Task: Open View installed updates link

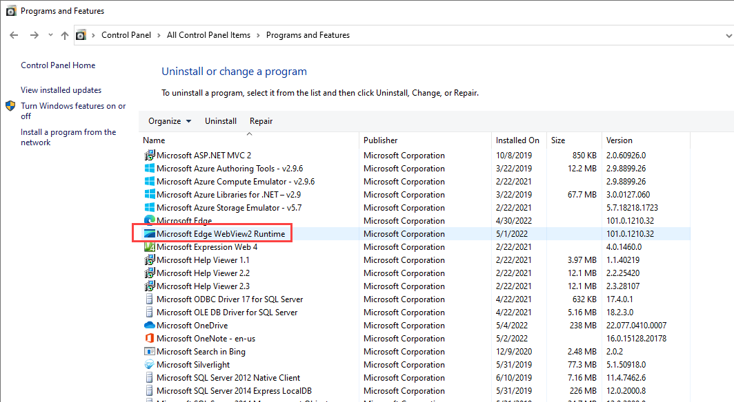Action: (x=61, y=90)
